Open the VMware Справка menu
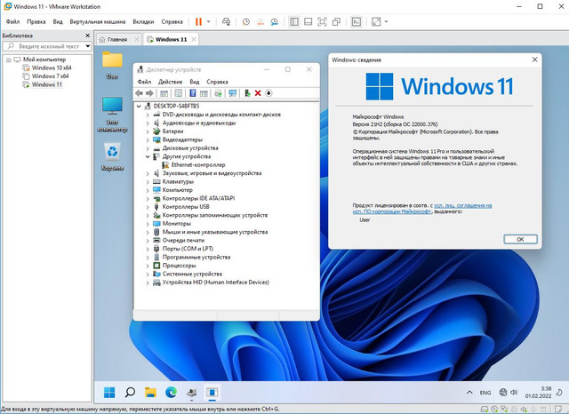Screen dimensions: 569x414 172,21
